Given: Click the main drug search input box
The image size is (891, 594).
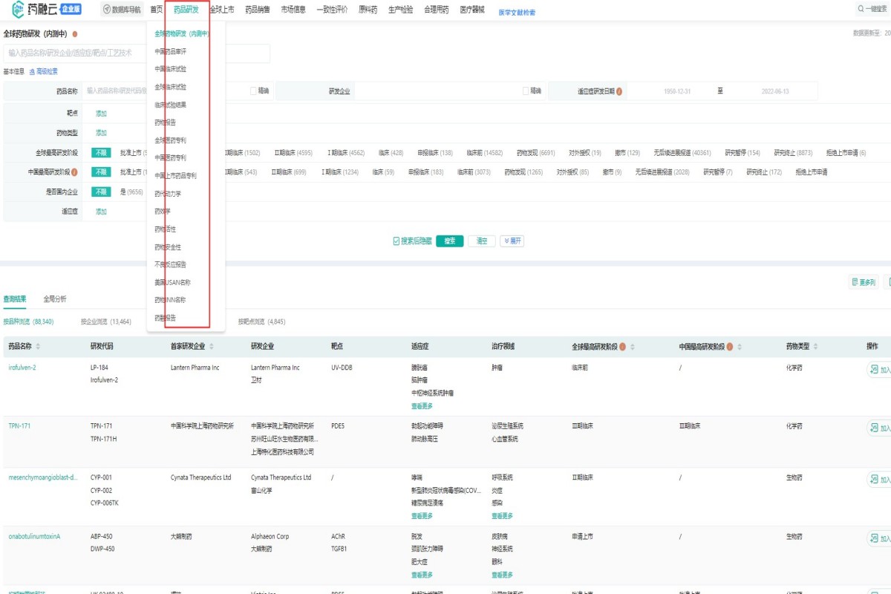Looking at the screenshot, I should point(137,53).
